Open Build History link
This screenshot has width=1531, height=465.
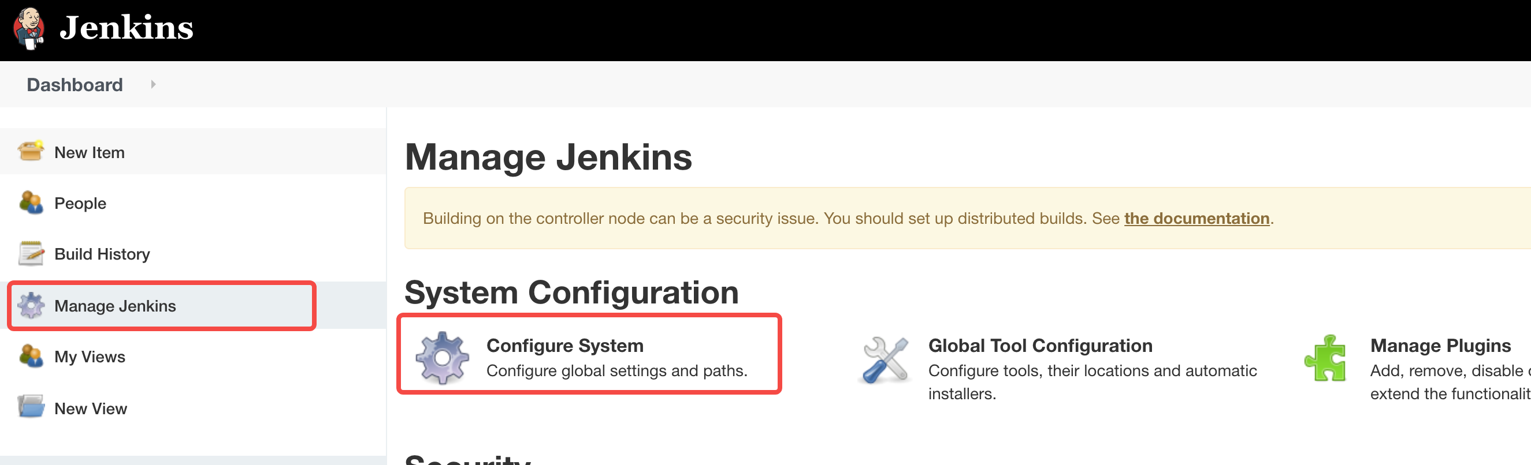[102, 254]
